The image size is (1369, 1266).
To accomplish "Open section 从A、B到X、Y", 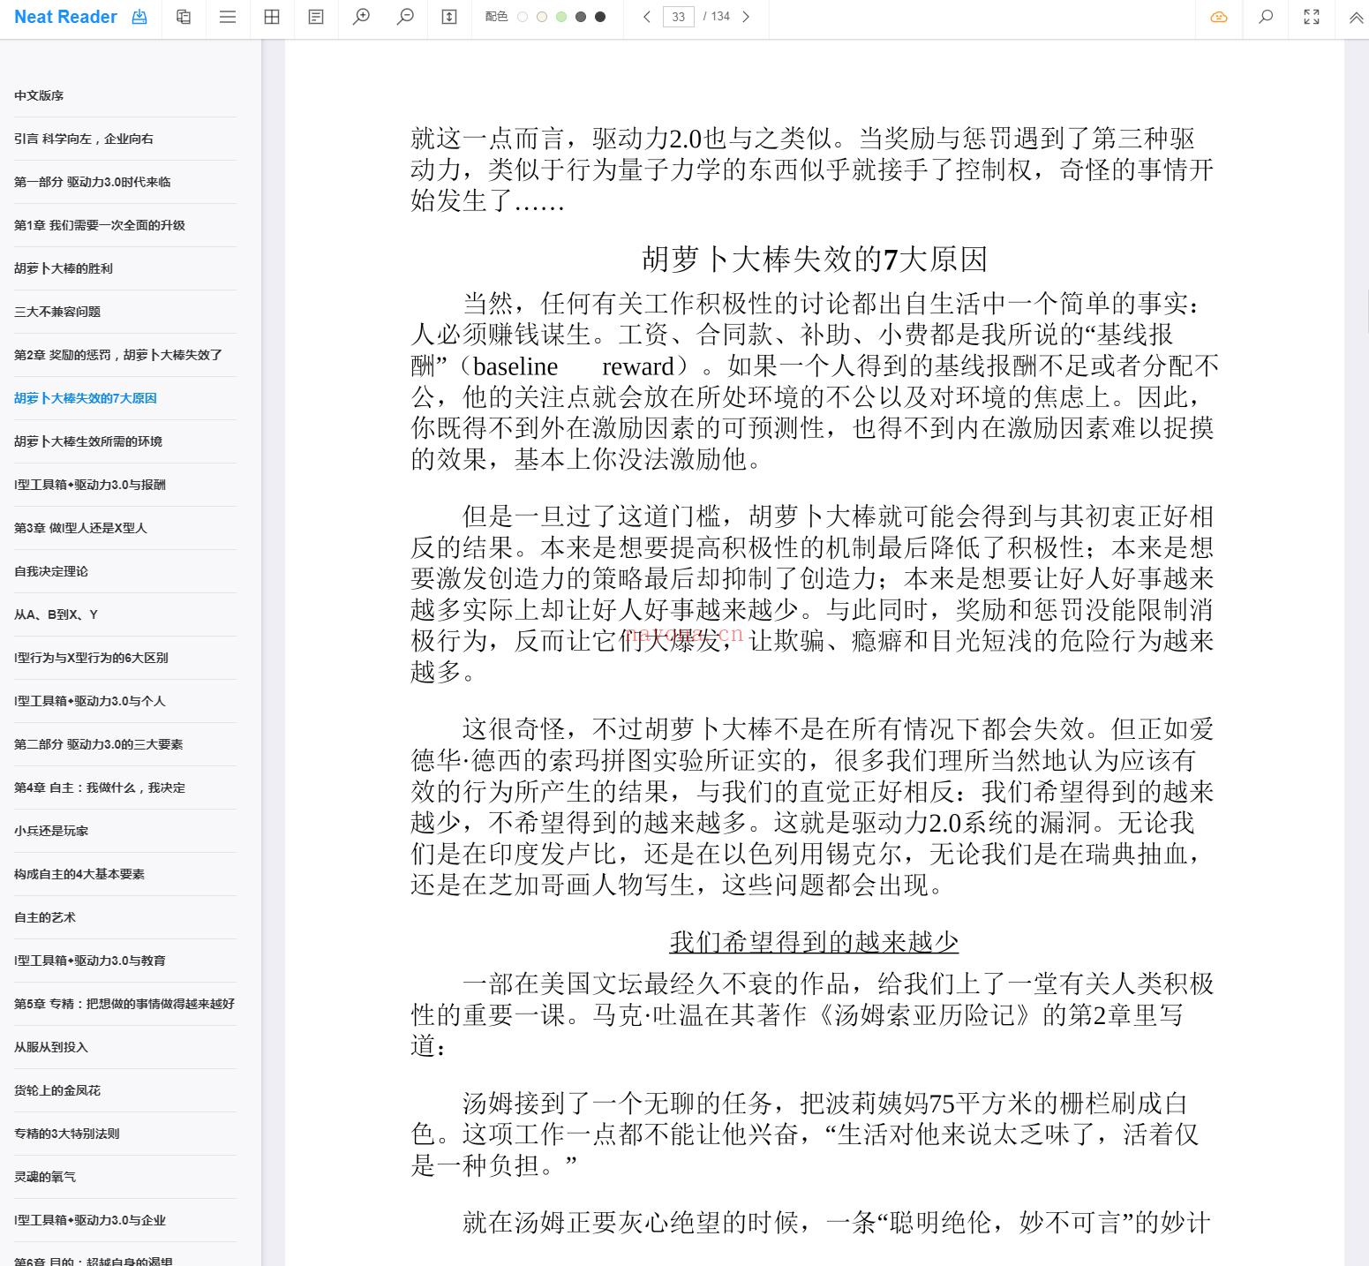I will [x=56, y=614].
